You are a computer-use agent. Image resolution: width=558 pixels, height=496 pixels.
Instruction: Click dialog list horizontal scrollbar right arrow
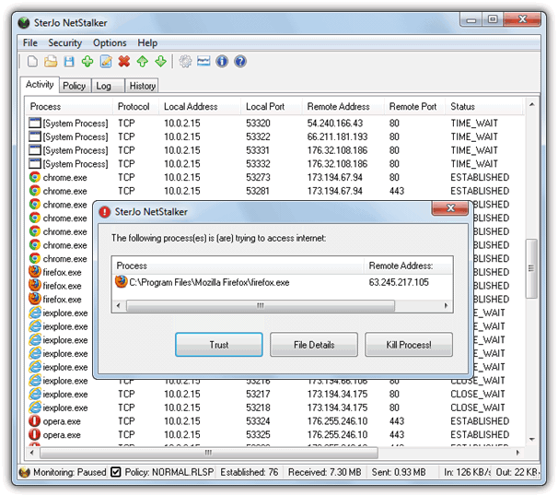447,305
